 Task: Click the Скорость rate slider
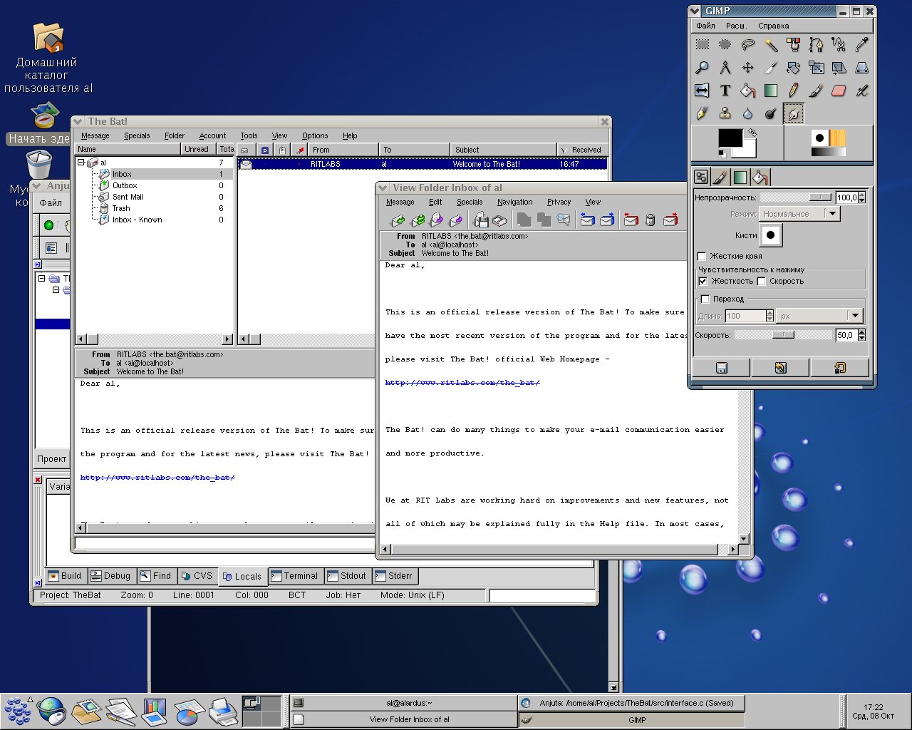click(x=784, y=335)
